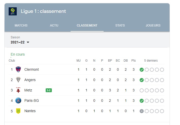Click Paris-SG's green win checkmark icon
Image resolution: width=180 pixels, height=125 pixels.
tap(142, 101)
